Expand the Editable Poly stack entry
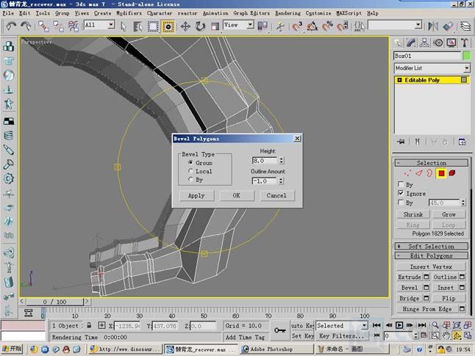Screen dimensions: 475x356 [399, 80]
